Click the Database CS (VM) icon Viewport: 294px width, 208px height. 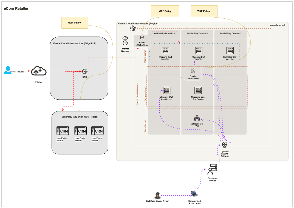coord(197,118)
